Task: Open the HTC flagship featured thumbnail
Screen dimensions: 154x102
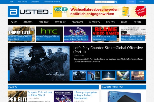Action: click(x=49, y=34)
